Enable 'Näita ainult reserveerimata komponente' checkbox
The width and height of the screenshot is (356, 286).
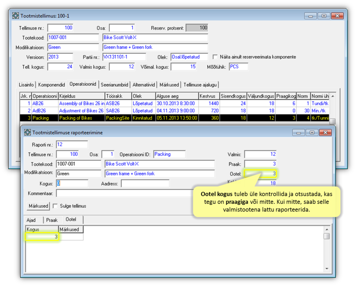pyautogui.click(x=215, y=57)
